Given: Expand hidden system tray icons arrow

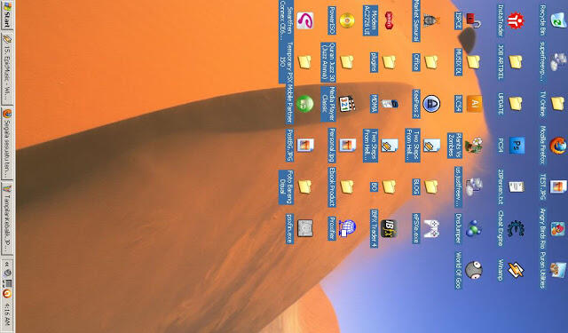Looking at the screenshot, I should 6,265.
